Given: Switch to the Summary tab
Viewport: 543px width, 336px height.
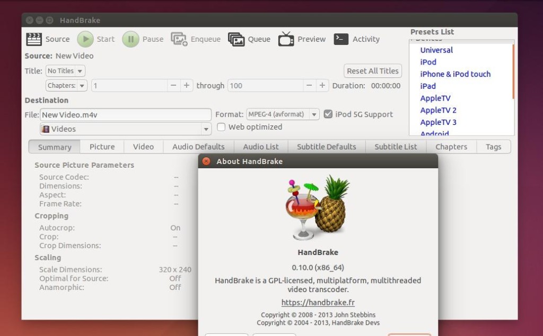Looking at the screenshot, I should [x=55, y=147].
